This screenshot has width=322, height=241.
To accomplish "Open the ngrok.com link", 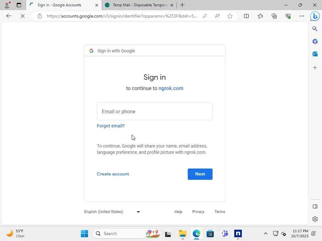I will [x=171, y=88].
